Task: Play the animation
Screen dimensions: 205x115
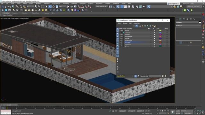Action: (163, 111)
